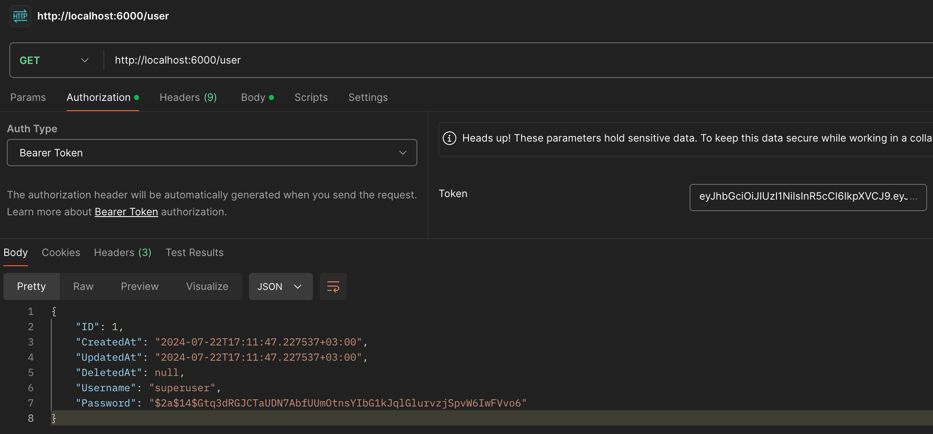Click line number 8 in response

(31, 418)
